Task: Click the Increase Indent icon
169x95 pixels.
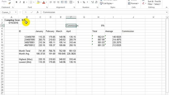Action: (66, 2)
